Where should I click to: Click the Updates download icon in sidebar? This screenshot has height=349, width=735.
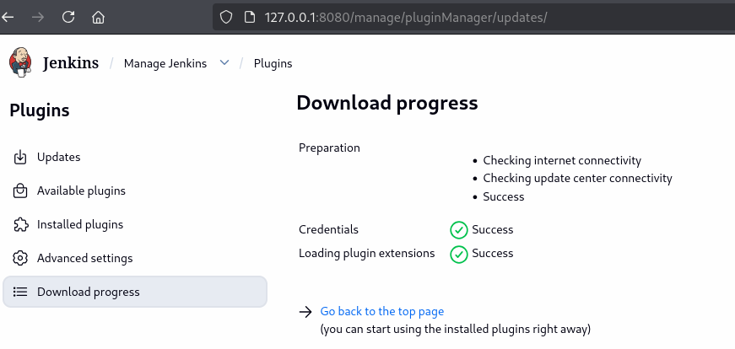coord(20,158)
